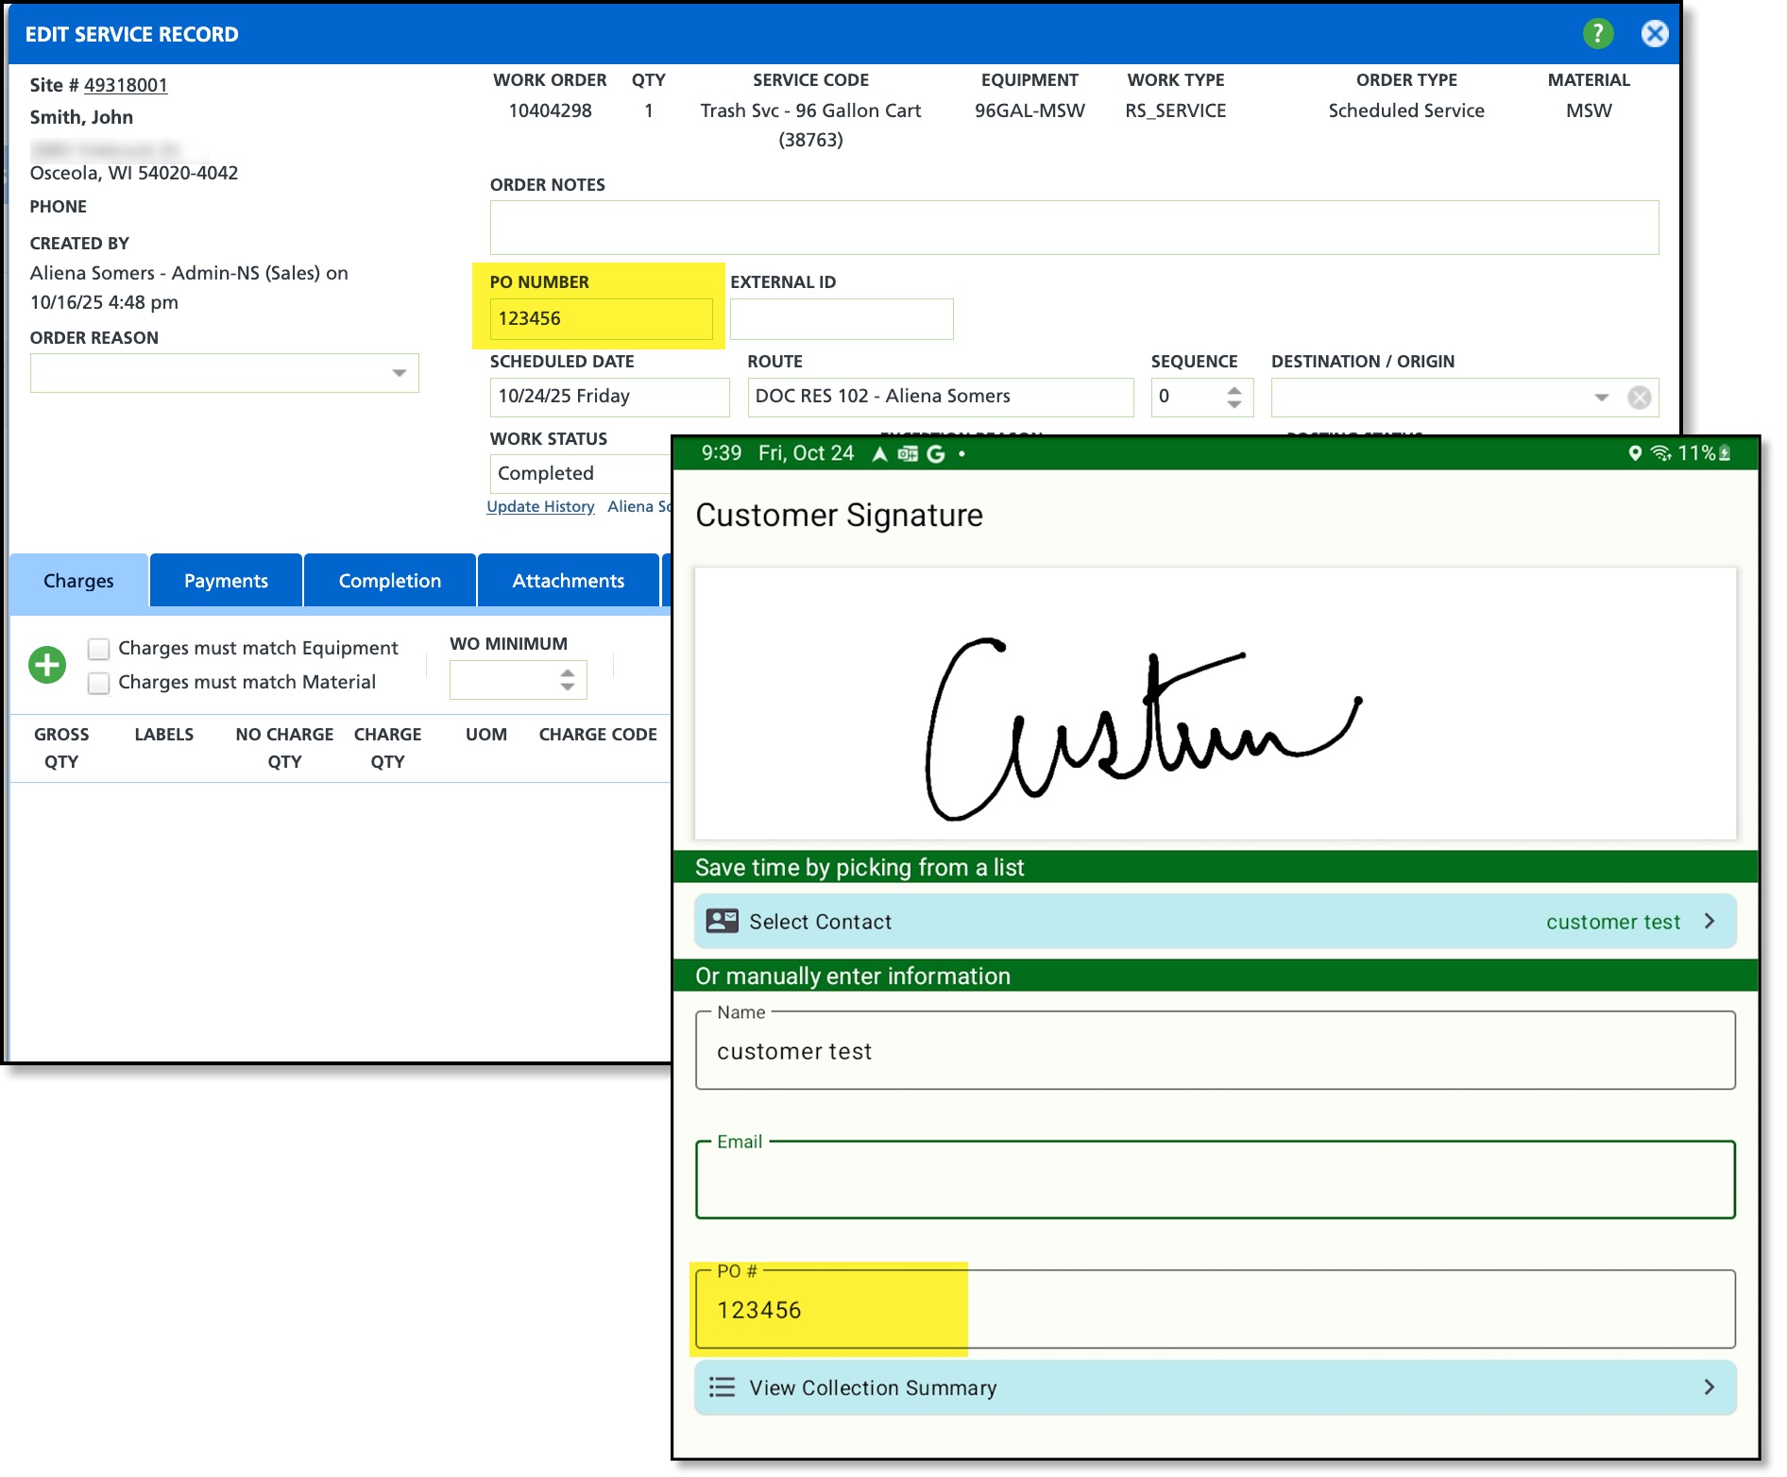Expand the Destination / Origin dropdown arrow
The image size is (1787, 1477).
point(1602,398)
